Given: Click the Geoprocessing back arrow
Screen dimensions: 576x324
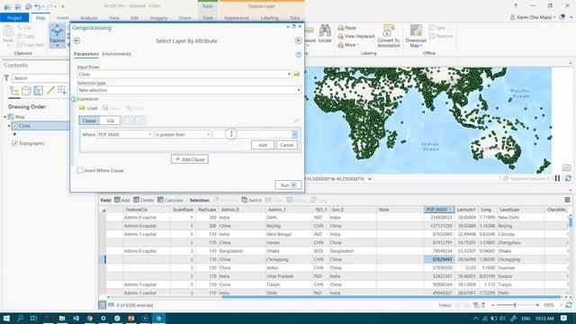Looking at the screenshot, I should [76, 40].
